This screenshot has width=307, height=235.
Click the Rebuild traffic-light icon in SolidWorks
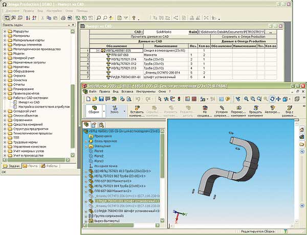pyautogui.click(x=179, y=99)
